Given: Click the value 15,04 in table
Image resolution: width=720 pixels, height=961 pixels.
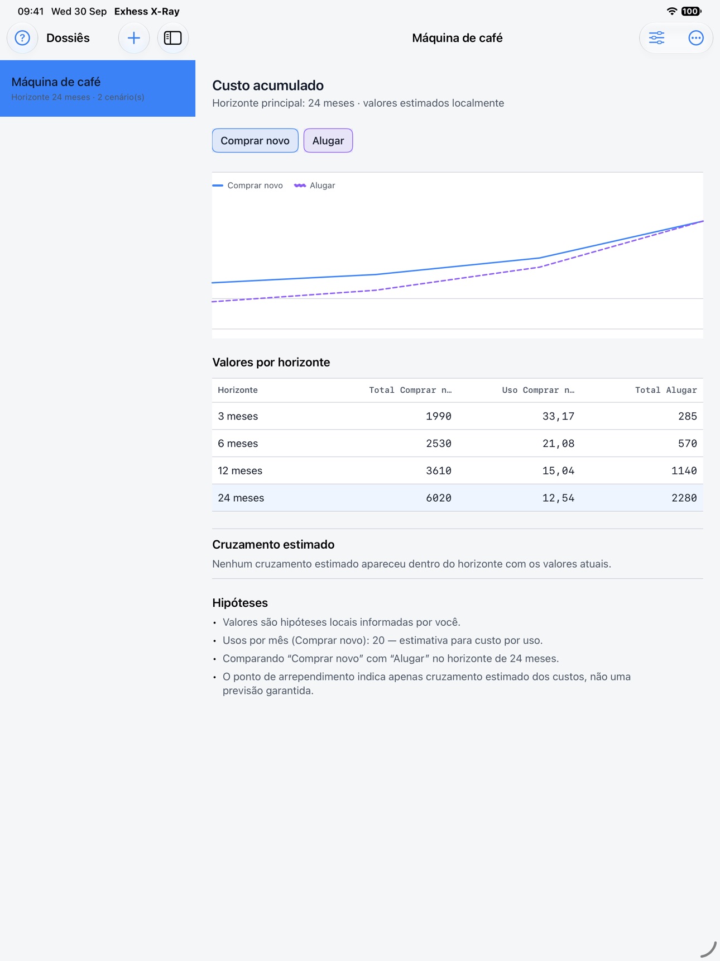Looking at the screenshot, I should [558, 470].
